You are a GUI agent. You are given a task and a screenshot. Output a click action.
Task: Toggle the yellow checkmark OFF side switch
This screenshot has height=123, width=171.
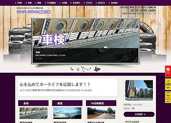coord(168,84)
